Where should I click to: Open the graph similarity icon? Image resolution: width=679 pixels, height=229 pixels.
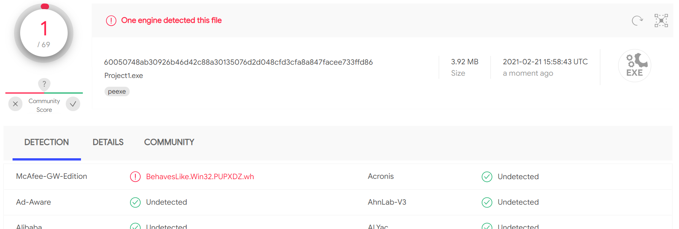tap(661, 21)
